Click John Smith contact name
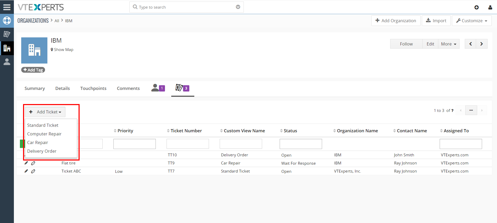The width and height of the screenshot is (497, 223). tap(404, 155)
